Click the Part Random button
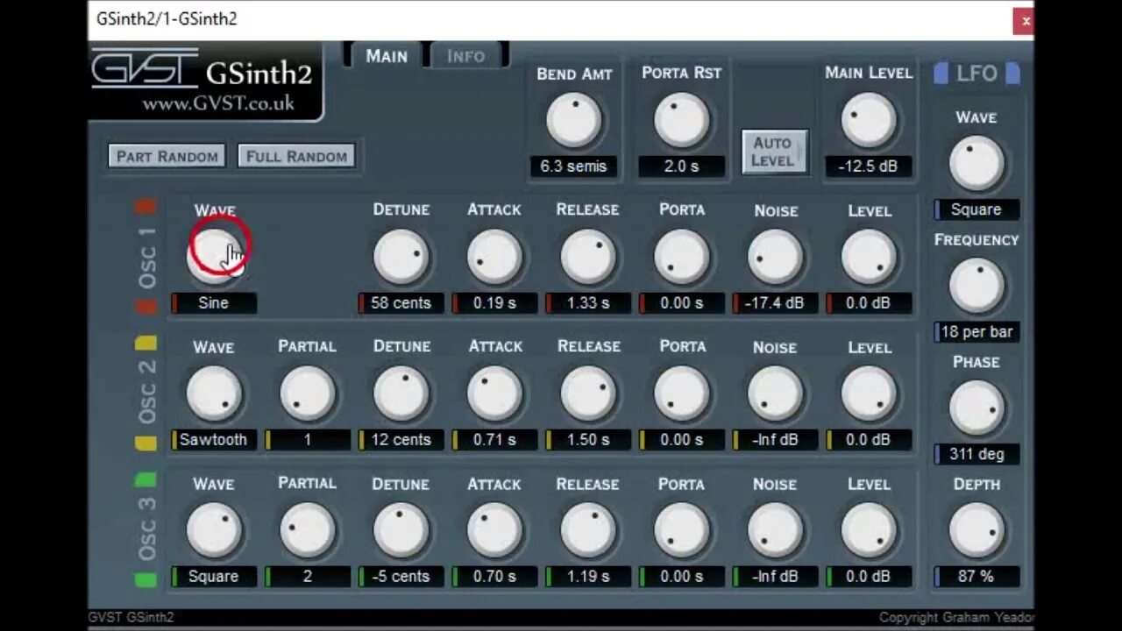Image resolution: width=1122 pixels, height=631 pixels. [167, 156]
